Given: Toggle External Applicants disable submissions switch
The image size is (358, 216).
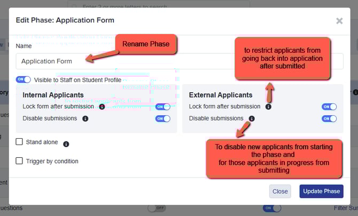Looking at the screenshot, I should (x=329, y=118).
